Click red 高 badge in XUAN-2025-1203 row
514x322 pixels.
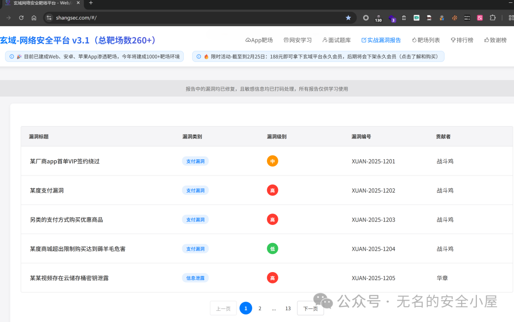click(x=272, y=219)
